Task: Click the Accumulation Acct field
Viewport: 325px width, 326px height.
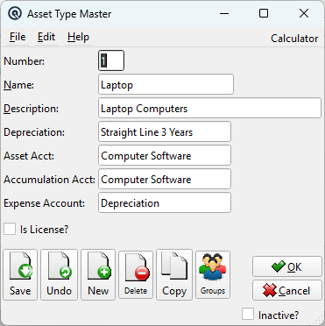Action: (x=165, y=179)
